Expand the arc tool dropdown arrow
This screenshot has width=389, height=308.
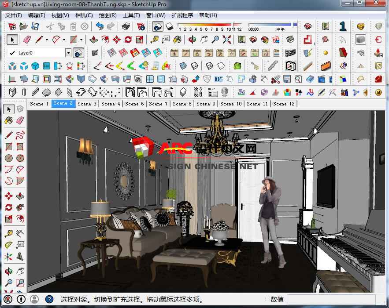(64, 40)
